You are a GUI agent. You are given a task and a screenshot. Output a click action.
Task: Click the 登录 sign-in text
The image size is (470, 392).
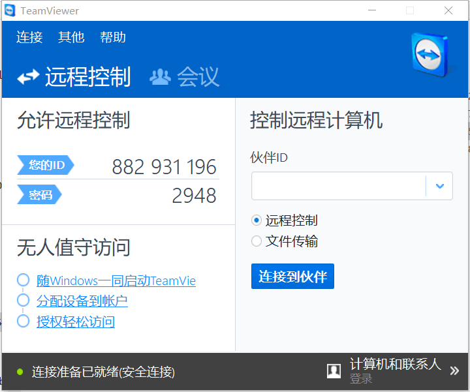click(361, 379)
